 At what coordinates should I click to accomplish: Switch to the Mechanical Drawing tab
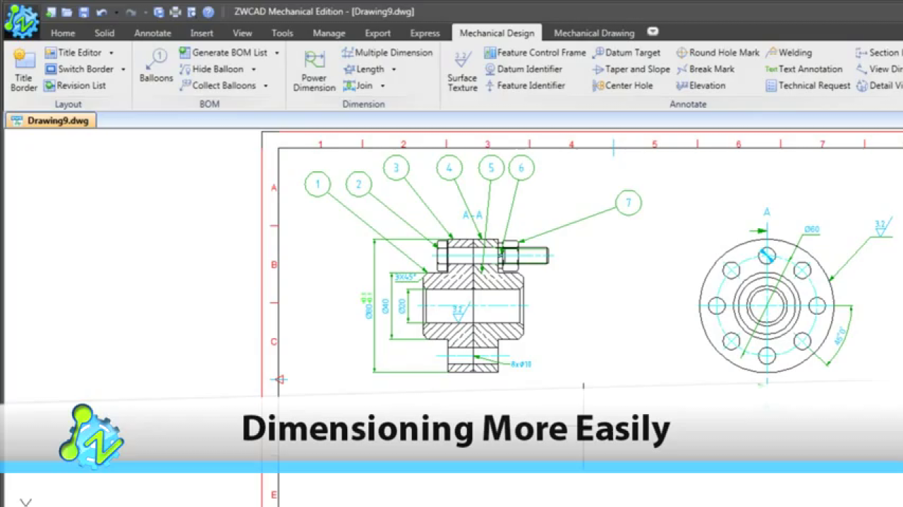(x=594, y=33)
